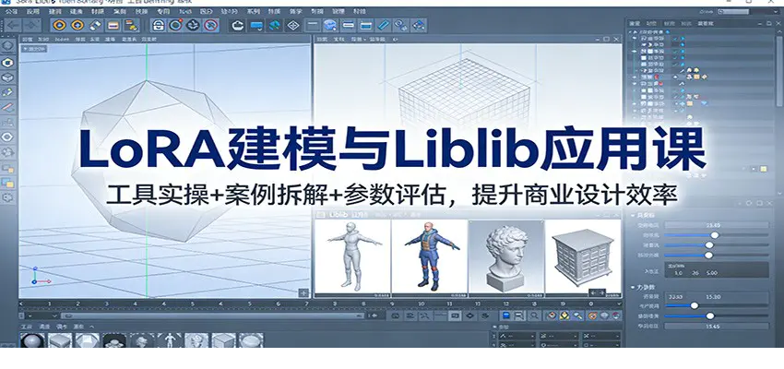Image resolution: width=784 pixels, height=369 pixels.
Task: Click the forward arrow in the top toolbar
Action: coord(32,25)
